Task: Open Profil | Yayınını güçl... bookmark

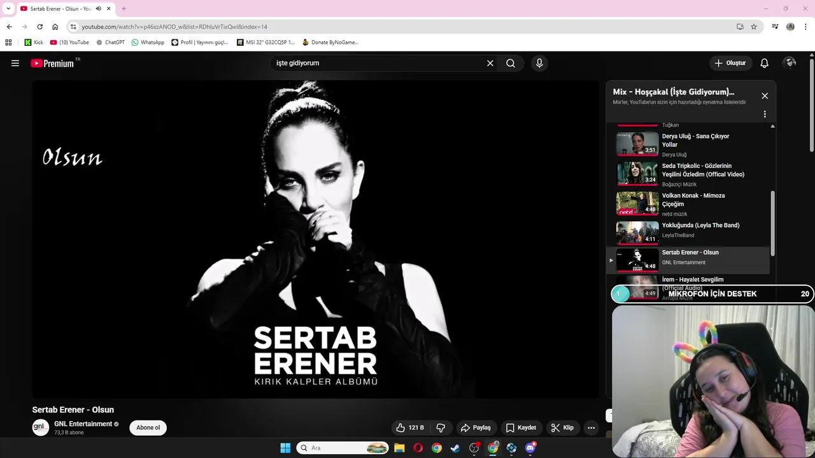Action: click(200, 43)
